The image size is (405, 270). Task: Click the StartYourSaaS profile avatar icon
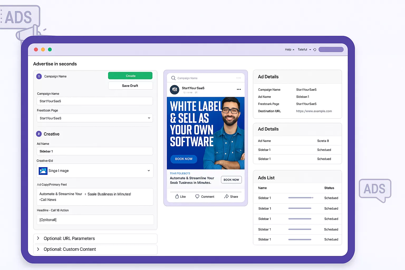click(175, 90)
